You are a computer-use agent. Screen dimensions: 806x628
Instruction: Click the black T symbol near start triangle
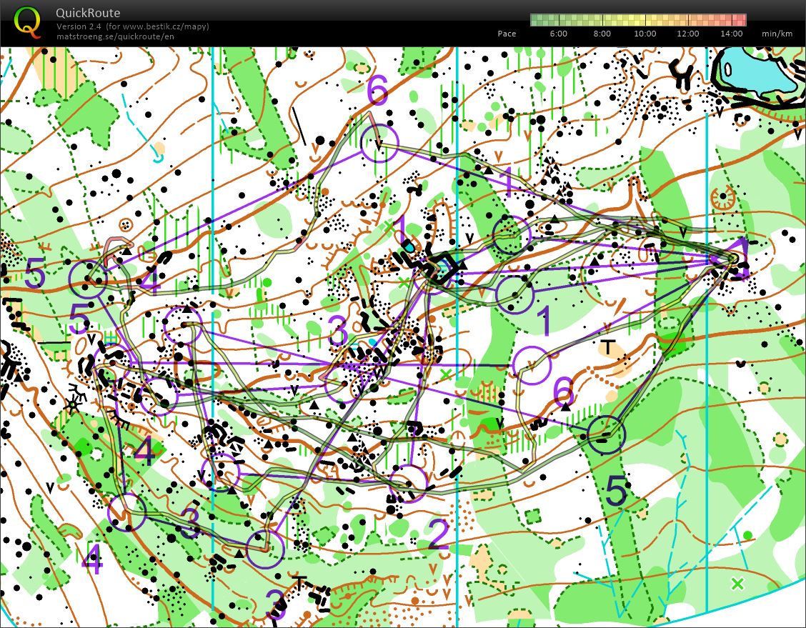[x=607, y=347]
